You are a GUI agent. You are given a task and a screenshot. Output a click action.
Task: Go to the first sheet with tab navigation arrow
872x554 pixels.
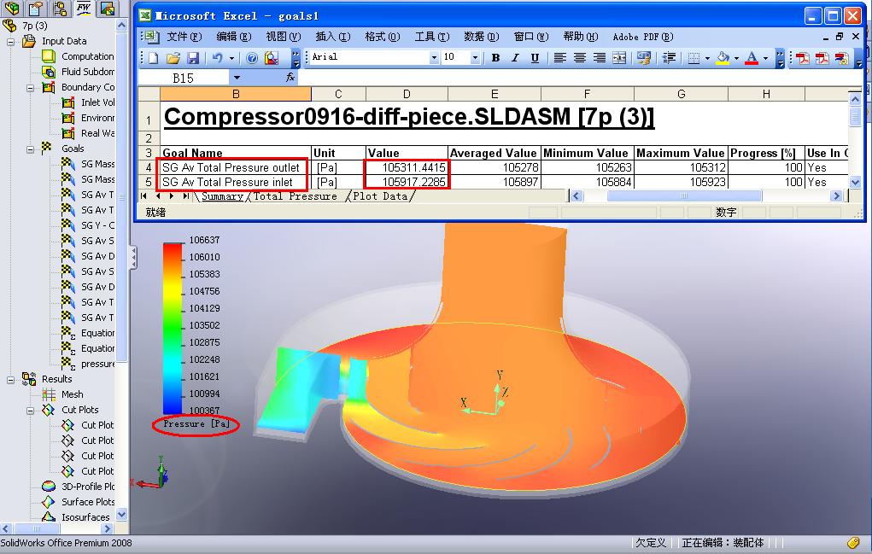point(144,195)
